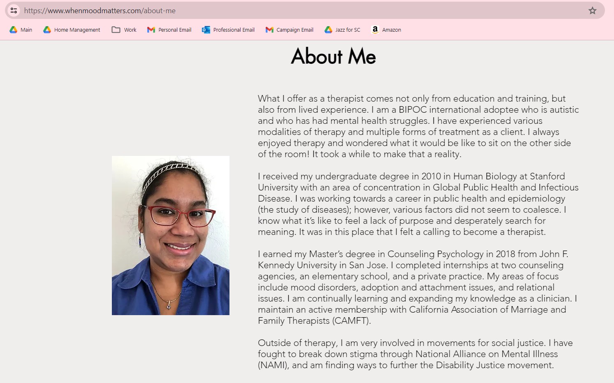Screen dimensions: 614x383
Task: Open the Main Google Drive bookmark
Action: tap(21, 30)
